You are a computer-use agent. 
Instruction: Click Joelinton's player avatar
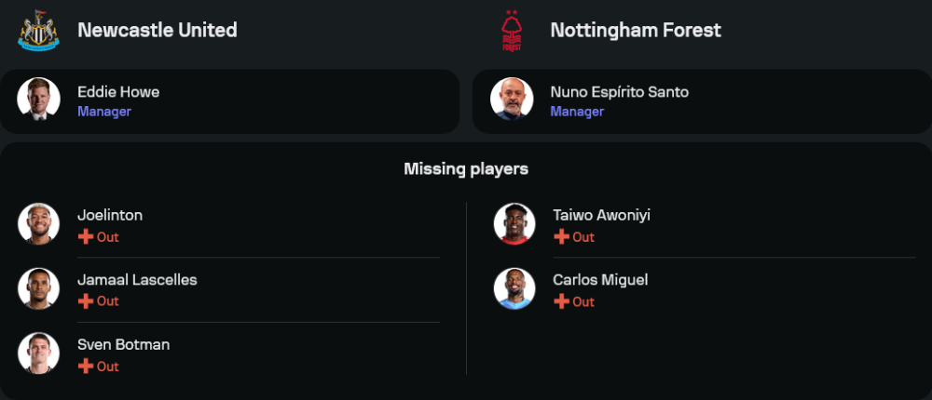[38, 224]
